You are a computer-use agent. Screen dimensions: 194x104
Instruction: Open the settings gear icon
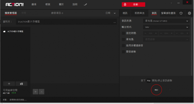pyautogui.click(x=189, y=13)
